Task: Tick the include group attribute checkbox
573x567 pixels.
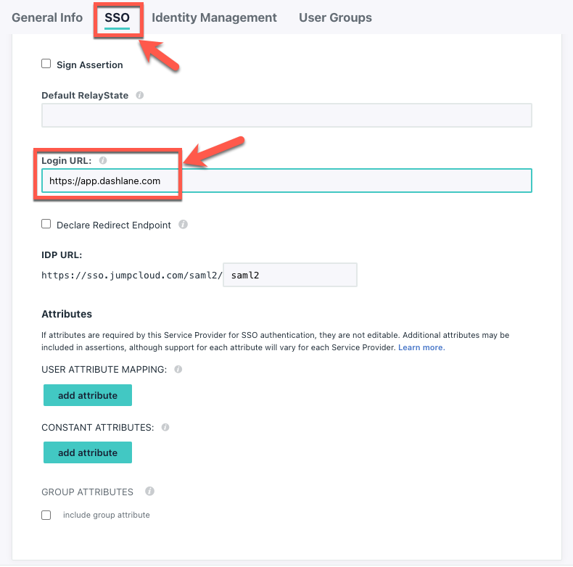Action: coord(46,515)
